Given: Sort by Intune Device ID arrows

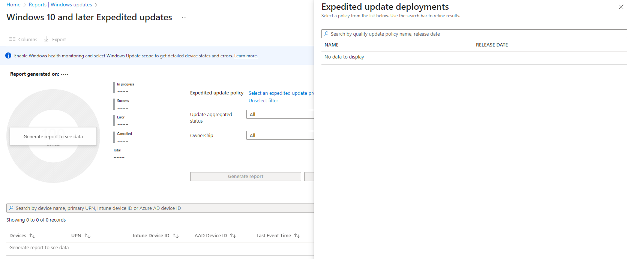Looking at the screenshot, I should 176,236.
